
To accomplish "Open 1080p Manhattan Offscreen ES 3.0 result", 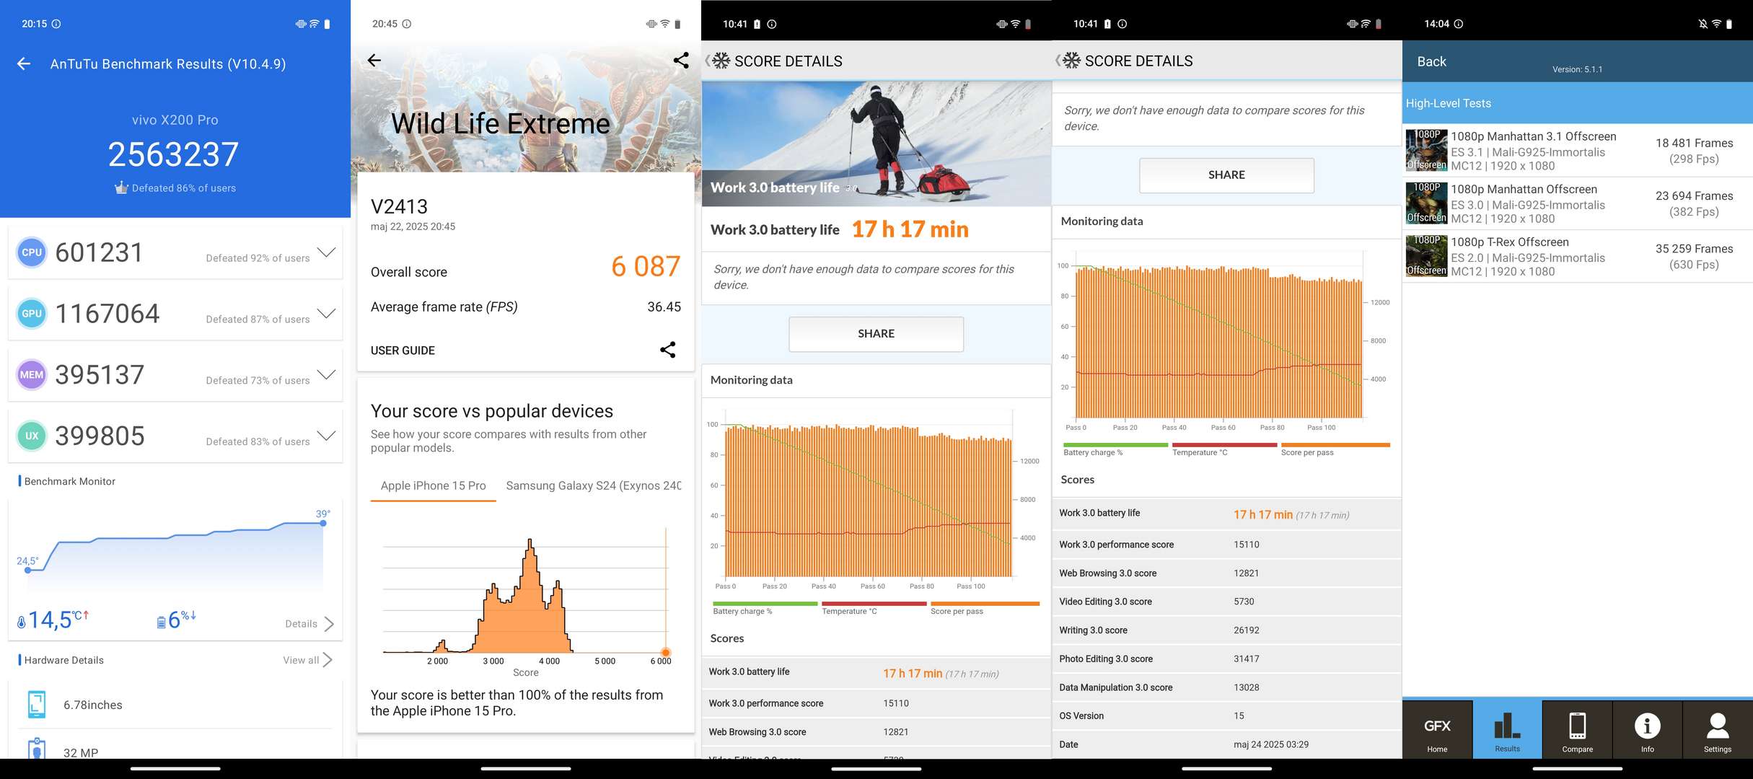I will click(x=1578, y=203).
